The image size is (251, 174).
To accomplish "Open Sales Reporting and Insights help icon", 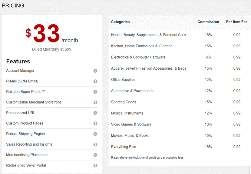I will pos(95,145).
